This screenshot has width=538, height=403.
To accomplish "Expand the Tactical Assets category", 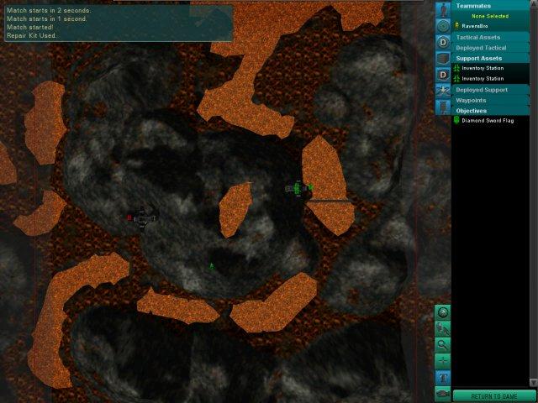I will pos(491,37).
